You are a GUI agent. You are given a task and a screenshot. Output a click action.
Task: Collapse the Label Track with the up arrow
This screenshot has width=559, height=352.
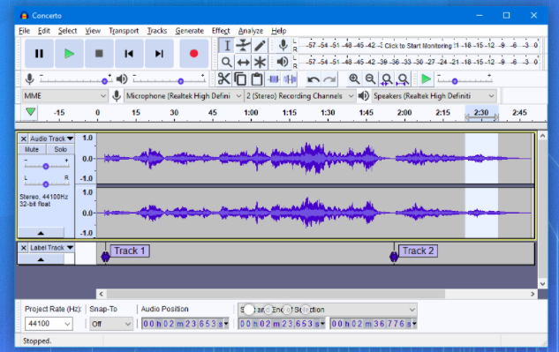tap(41, 259)
